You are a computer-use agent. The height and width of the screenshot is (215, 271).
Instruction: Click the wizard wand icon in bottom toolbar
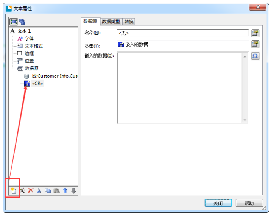click(x=22, y=191)
